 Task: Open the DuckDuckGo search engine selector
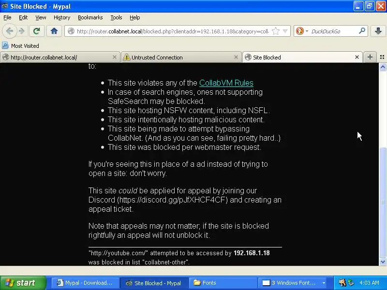(x=301, y=31)
